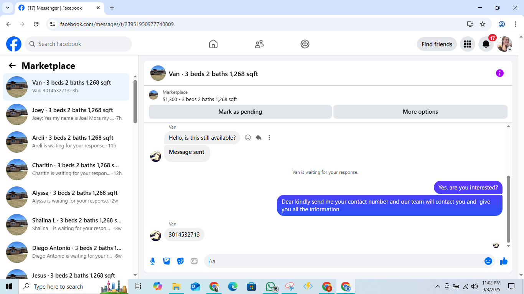Open Jesus's conversation in the list
This screenshot has width=524, height=294.
(x=66, y=273)
